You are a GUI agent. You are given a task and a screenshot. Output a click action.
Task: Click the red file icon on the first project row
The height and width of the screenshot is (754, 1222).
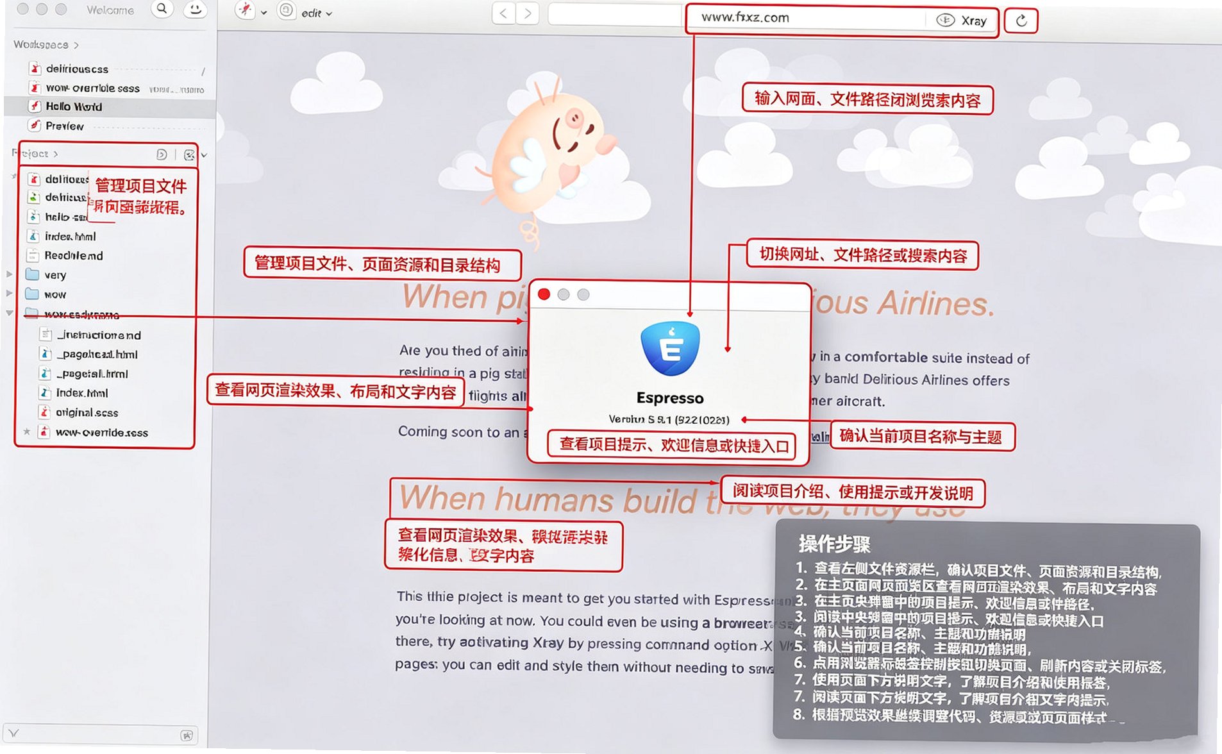34,179
